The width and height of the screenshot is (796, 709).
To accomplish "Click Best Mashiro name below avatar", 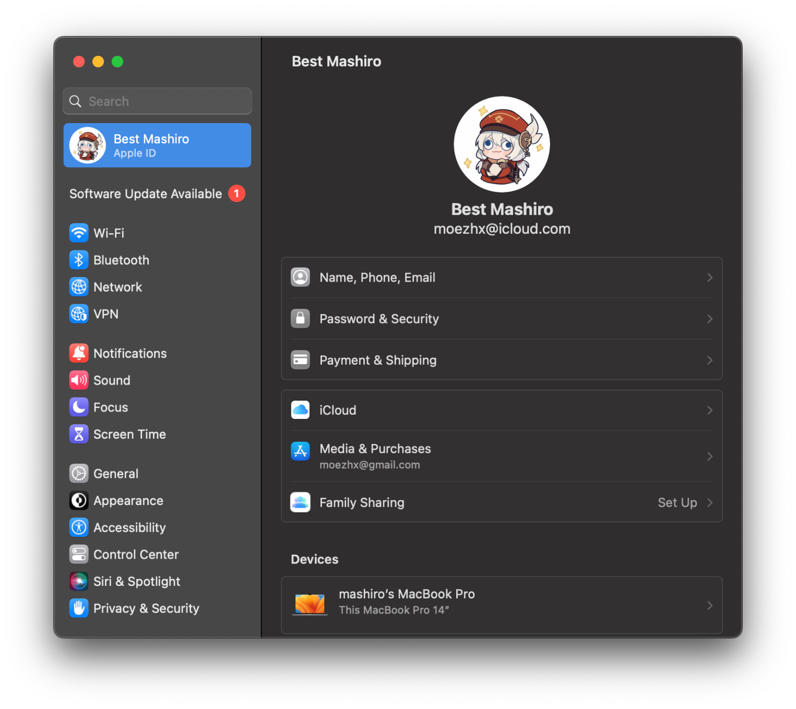I will point(502,209).
